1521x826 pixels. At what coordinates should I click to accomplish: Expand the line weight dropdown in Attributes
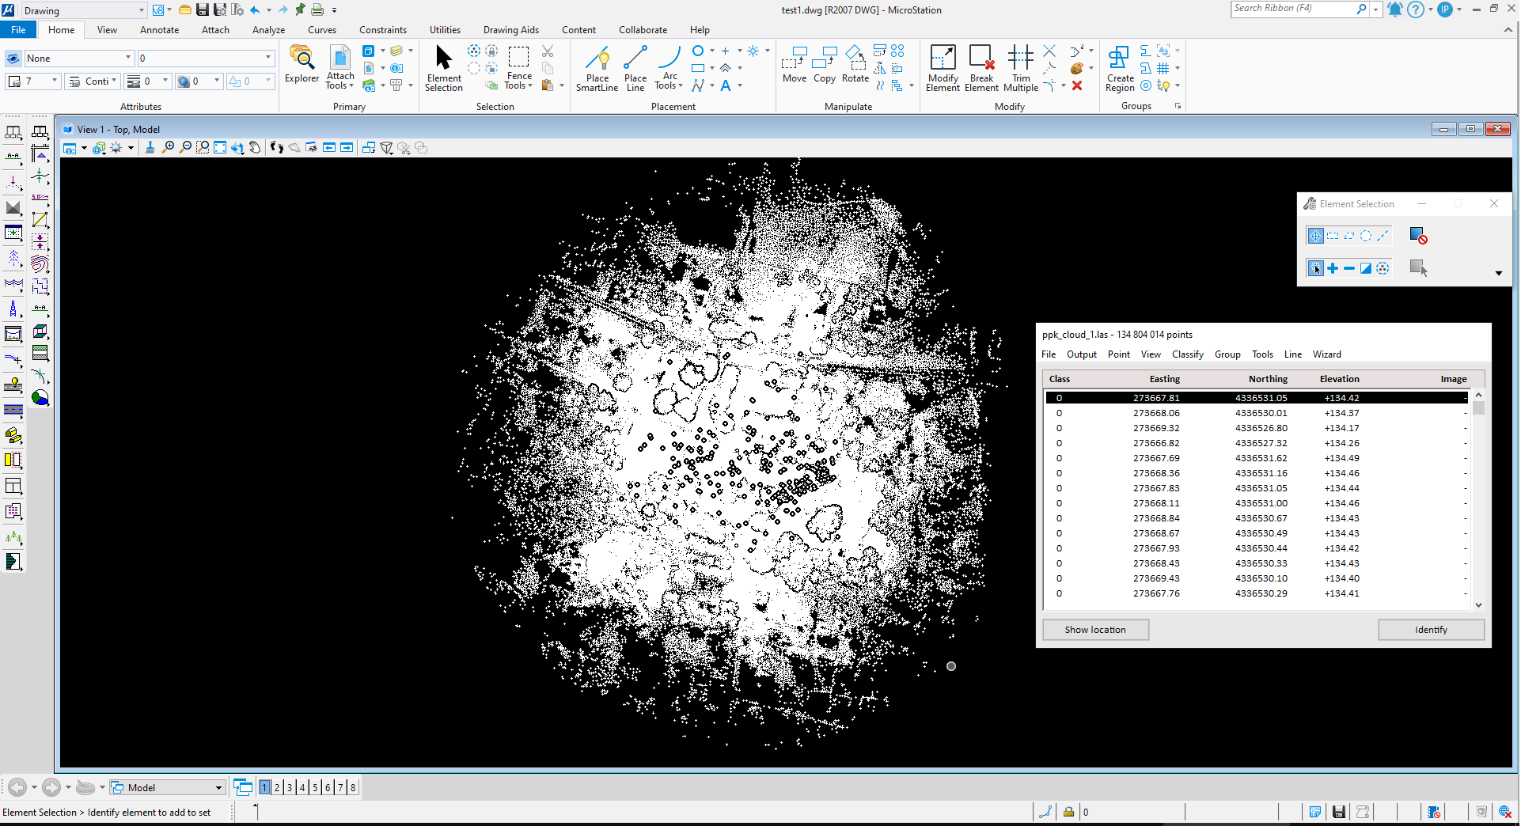(166, 81)
